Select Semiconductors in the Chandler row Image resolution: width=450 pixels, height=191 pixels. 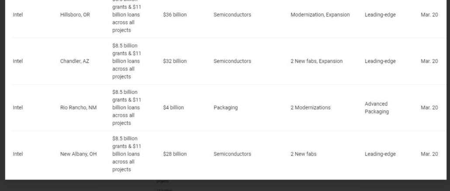pyautogui.click(x=232, y=61)
